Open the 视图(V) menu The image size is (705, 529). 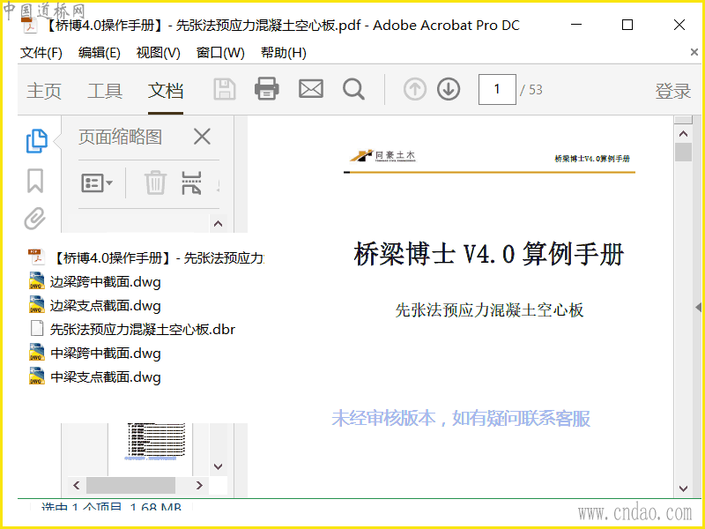[159, 53]
